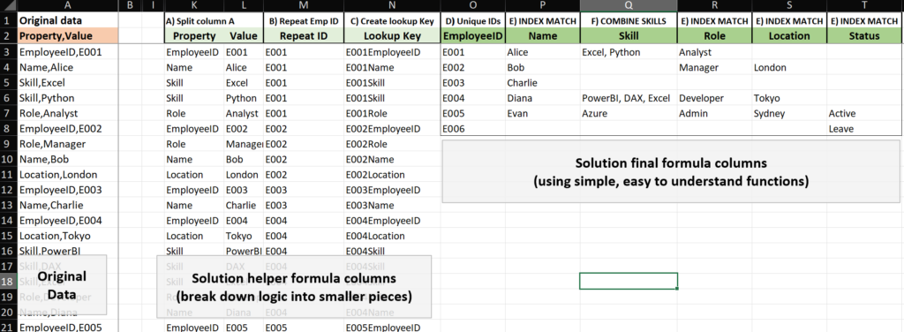Image resolution: width=904 pixels, height=332 pixels.
Task: Click the 'Original data' title cell
Action: pyautogui.click(x=67, y=21)
